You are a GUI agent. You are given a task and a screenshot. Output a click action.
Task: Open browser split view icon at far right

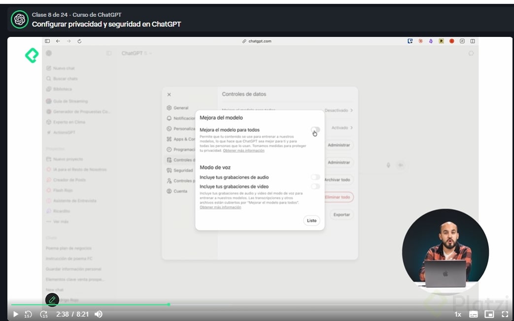[x=473, y=41]
